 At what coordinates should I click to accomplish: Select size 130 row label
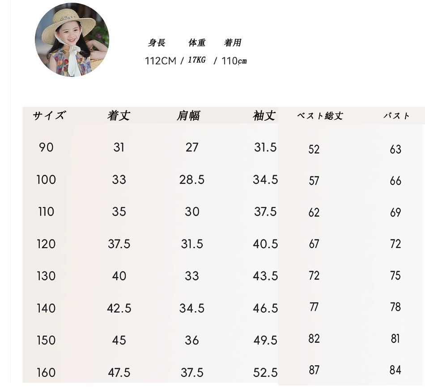[46, 276]
